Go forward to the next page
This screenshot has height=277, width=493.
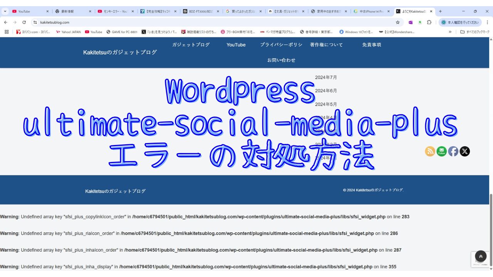(x=15, y=22)
